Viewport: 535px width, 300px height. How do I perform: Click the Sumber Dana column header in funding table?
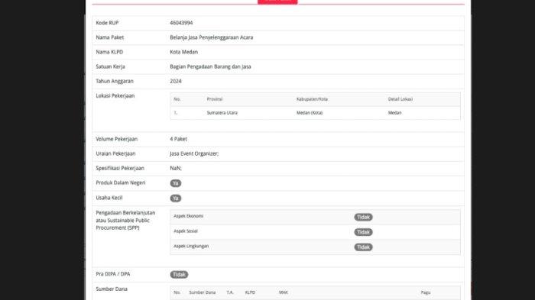coord(203,292)
